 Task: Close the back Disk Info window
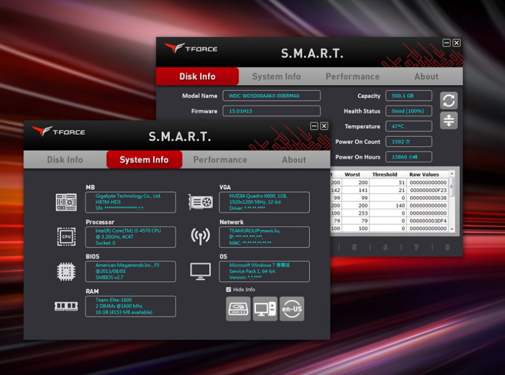pyautogui.click(x=457, y=43)
